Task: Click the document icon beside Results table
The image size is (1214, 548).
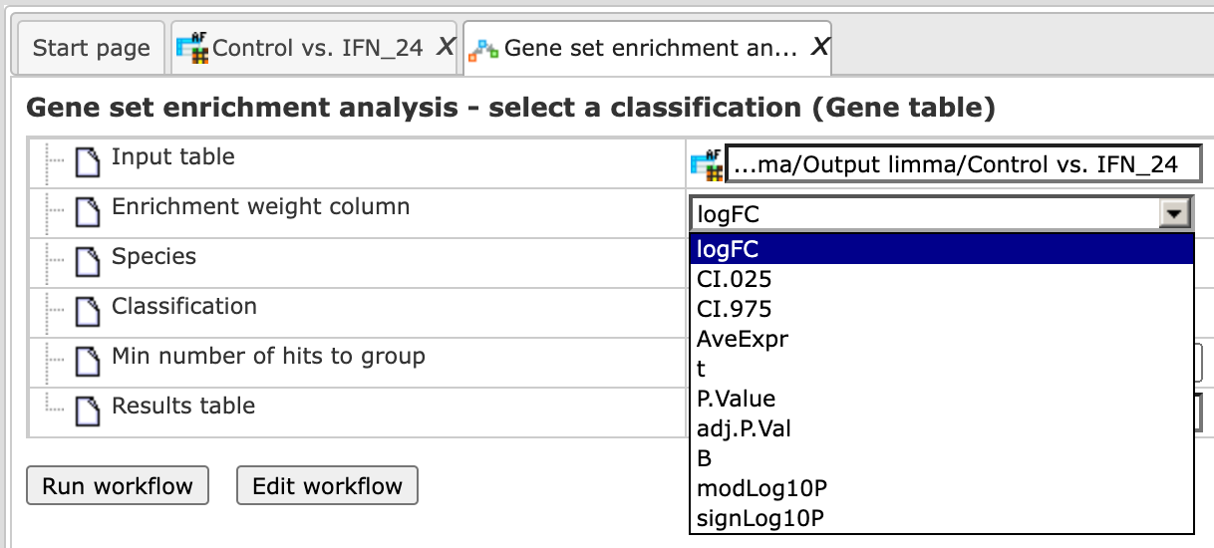Action: pyautogui.click(x=90, y=411)
